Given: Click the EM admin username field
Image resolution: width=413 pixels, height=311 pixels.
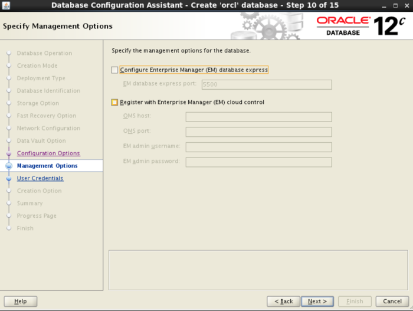Looking at the screenshot, I should pyautogui.click(x=258, y=147).
